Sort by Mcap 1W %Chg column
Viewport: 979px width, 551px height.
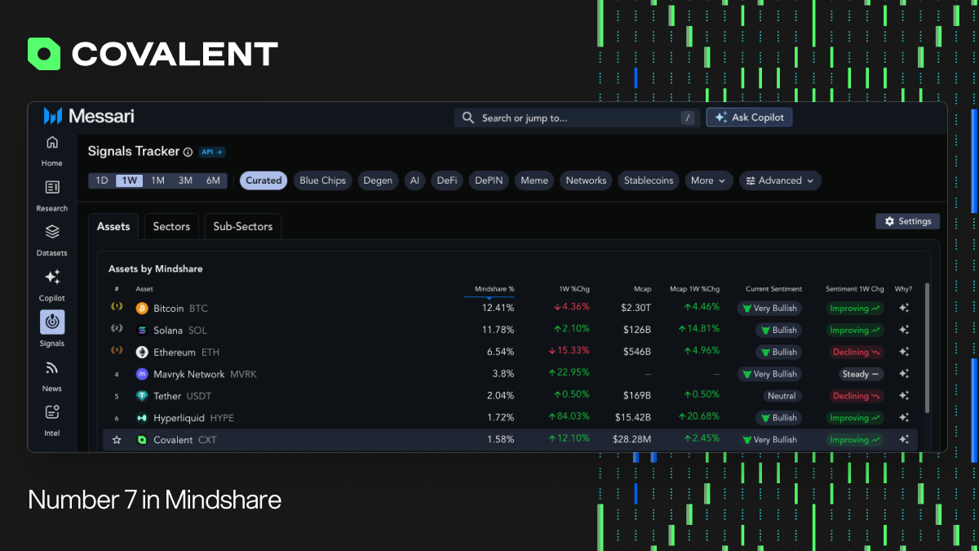click(695, 289)
